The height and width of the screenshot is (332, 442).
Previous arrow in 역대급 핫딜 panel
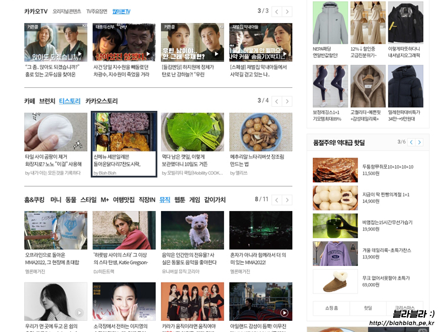(411, 142)
